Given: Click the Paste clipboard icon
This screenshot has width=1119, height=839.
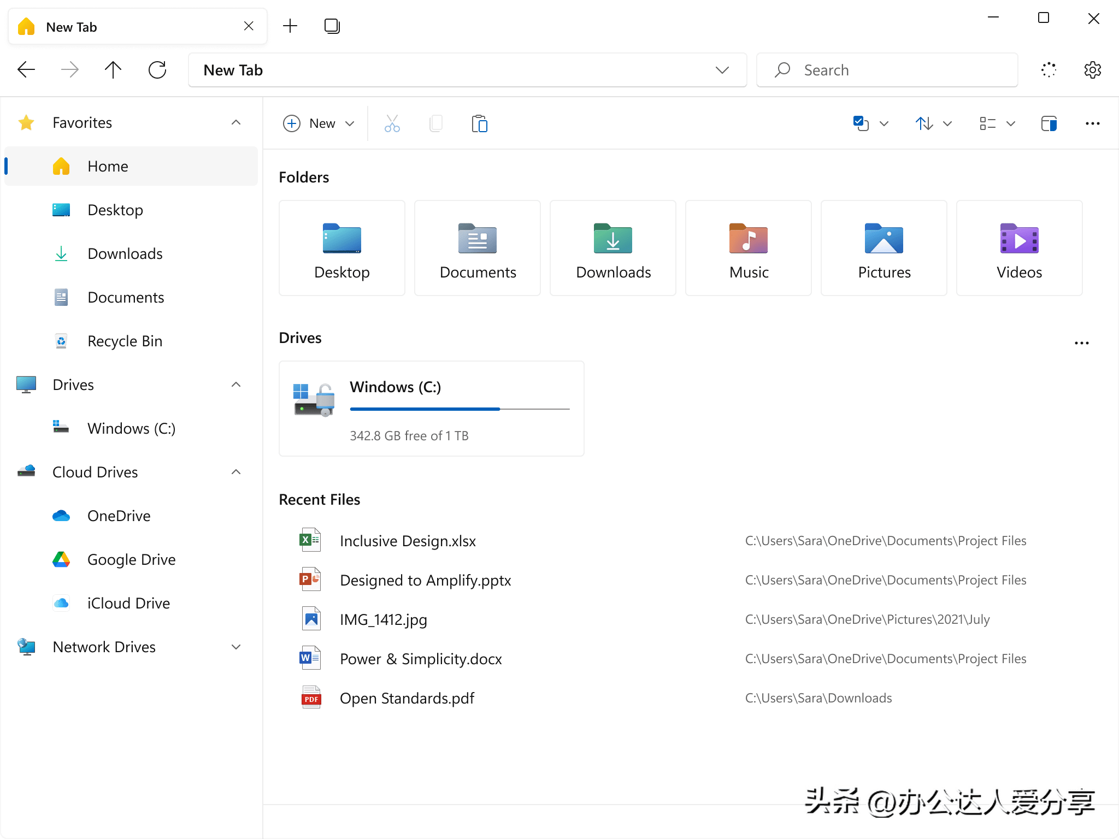Looking at the screenshot, I should pyautogui.click(x=479, y=123).
